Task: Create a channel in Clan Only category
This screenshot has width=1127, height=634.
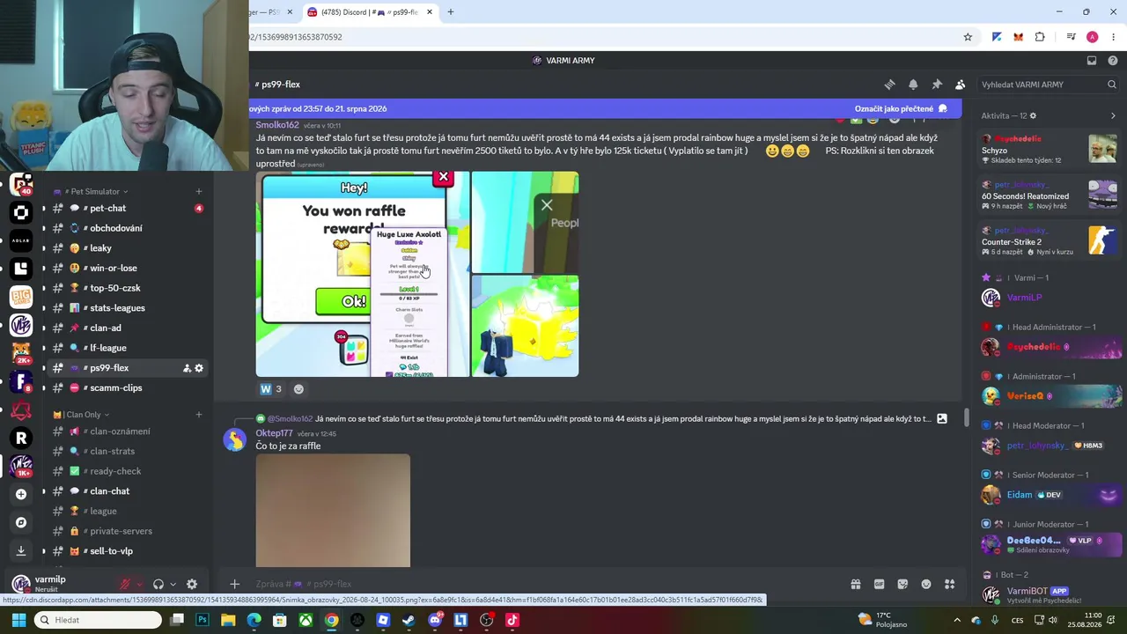Action: click(x=198, y=414)
